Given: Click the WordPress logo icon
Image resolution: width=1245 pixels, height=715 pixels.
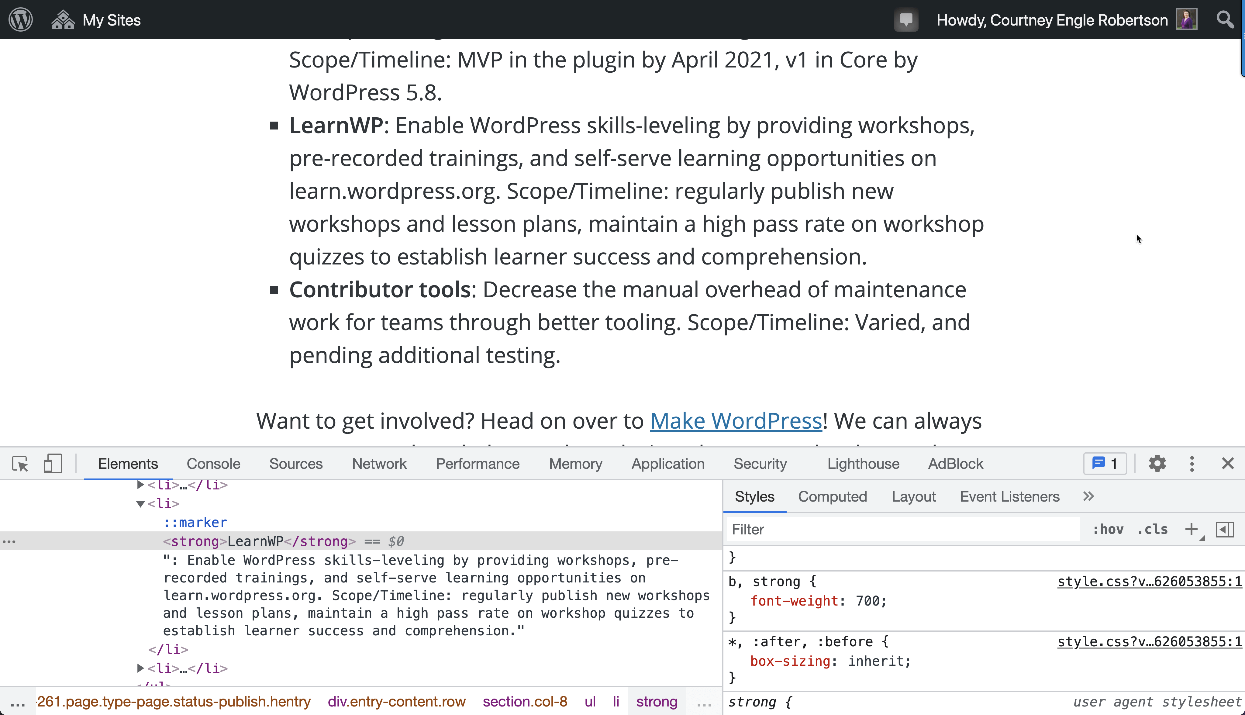Looking at the screenshot, I should 21,20.
